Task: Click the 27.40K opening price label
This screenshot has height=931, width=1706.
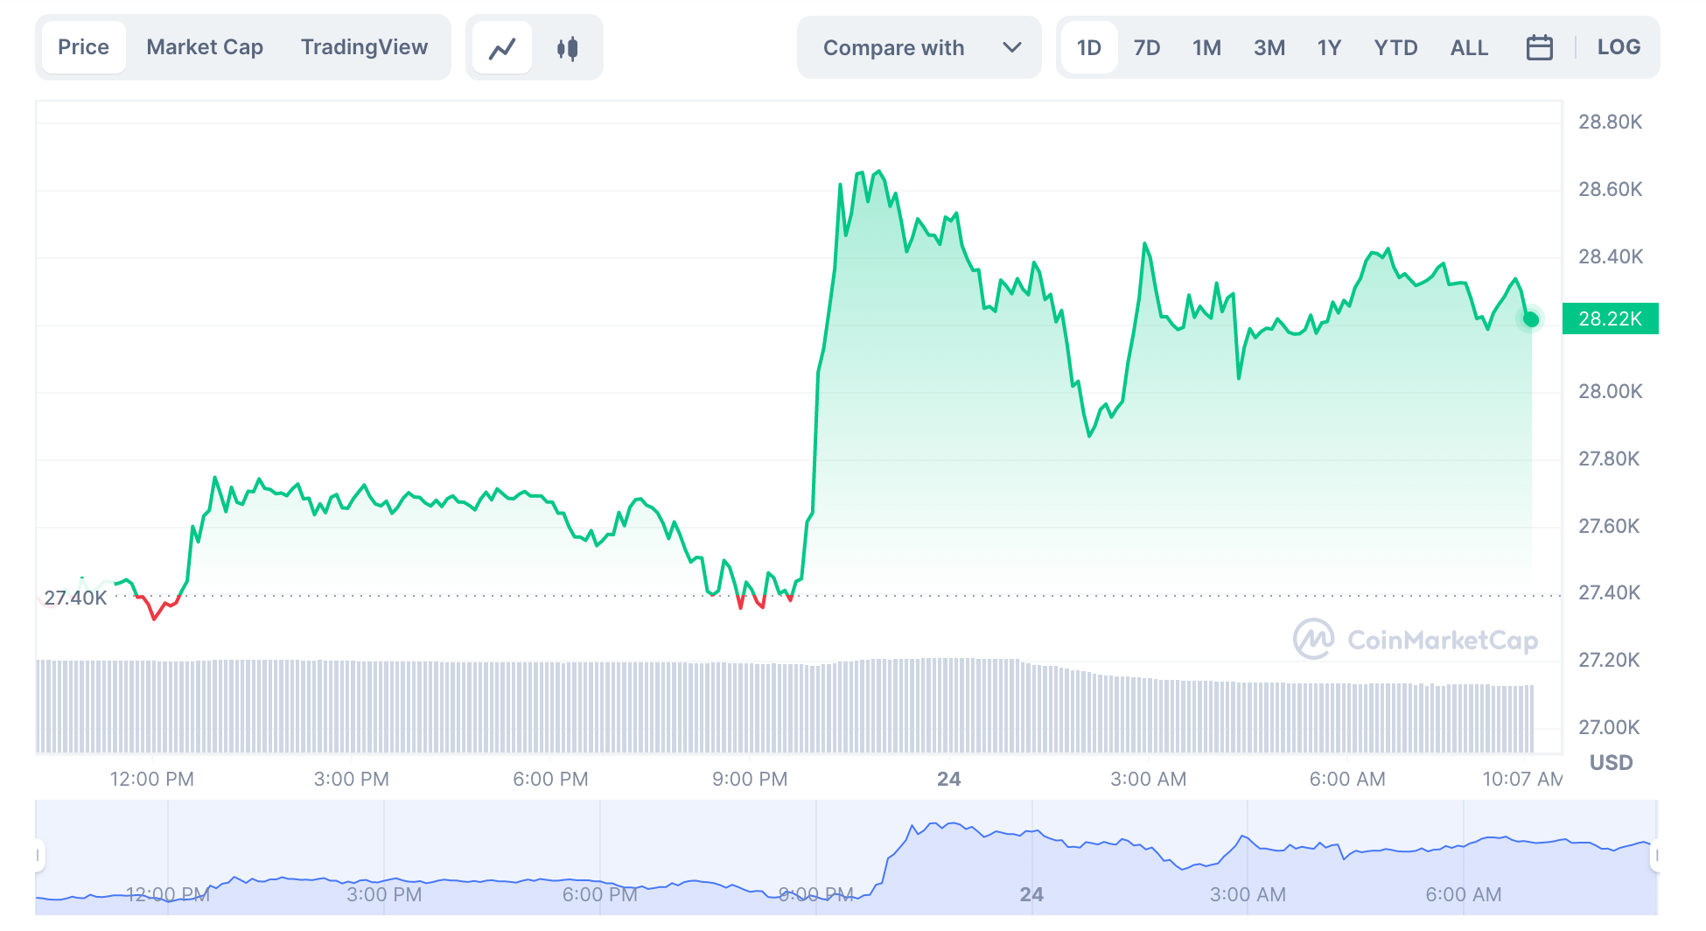Action: 75,598
